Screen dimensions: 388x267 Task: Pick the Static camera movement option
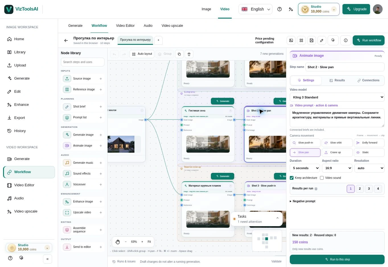click(x=369, y=152)
